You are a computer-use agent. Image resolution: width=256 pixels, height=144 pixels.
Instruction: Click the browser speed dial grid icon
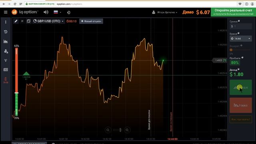(21, 4)
